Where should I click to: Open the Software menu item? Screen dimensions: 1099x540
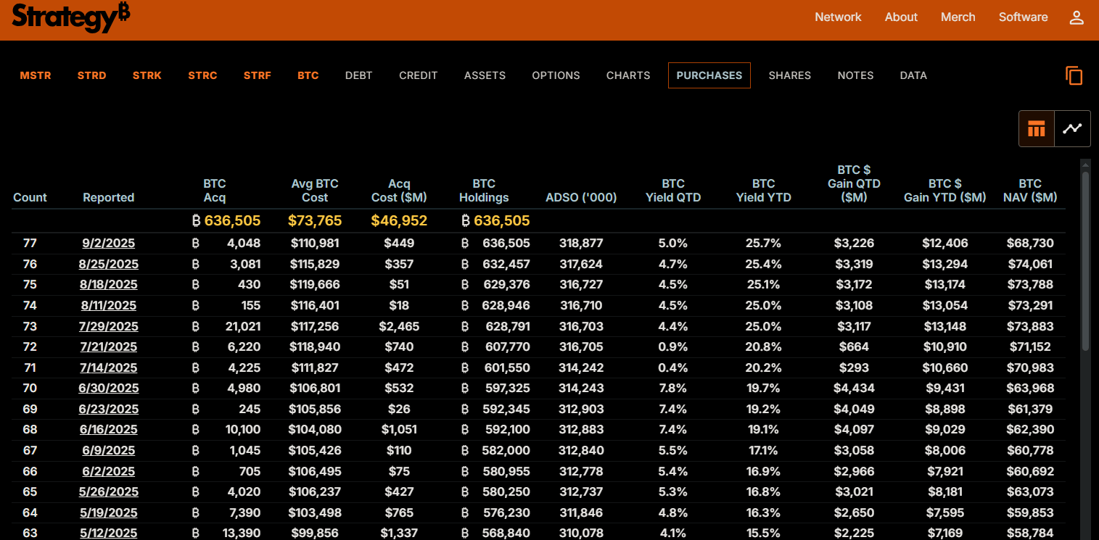point(1023,17)
